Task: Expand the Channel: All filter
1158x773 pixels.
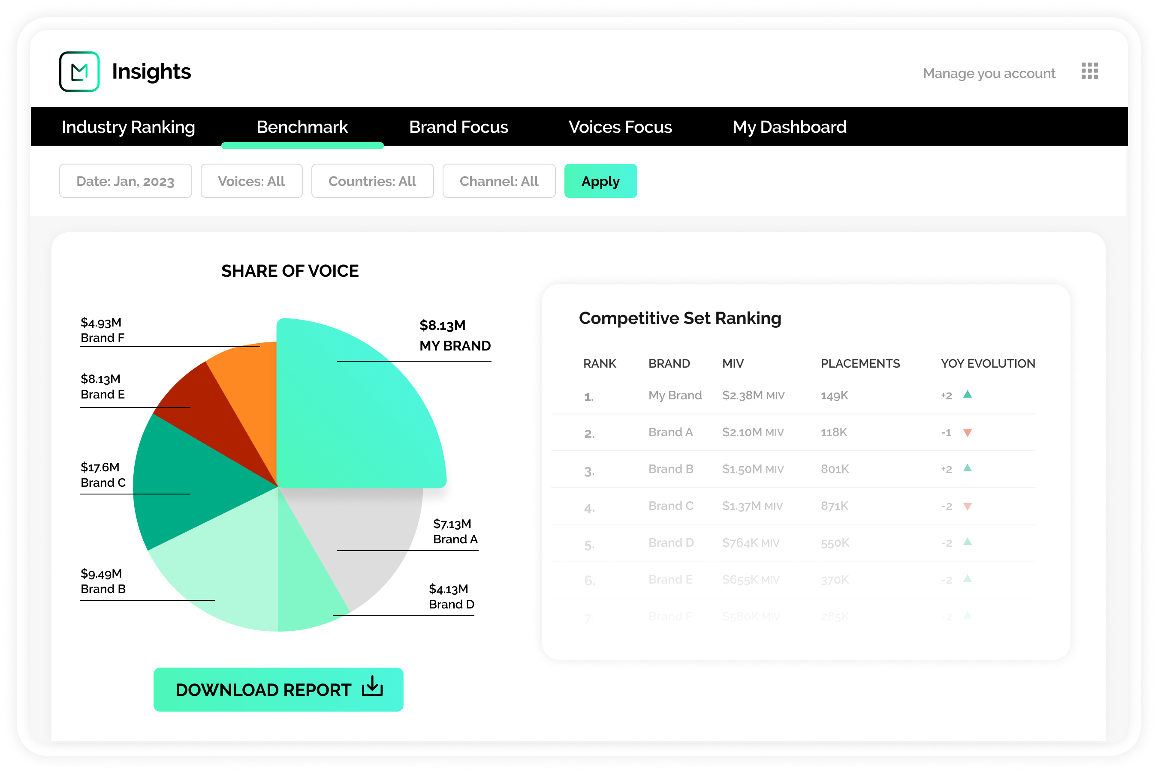Action: 498,181
